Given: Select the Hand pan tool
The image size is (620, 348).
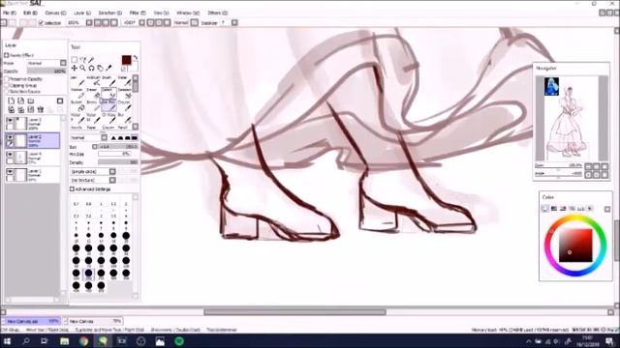Looking at the screenshot, I should (100, 68).
